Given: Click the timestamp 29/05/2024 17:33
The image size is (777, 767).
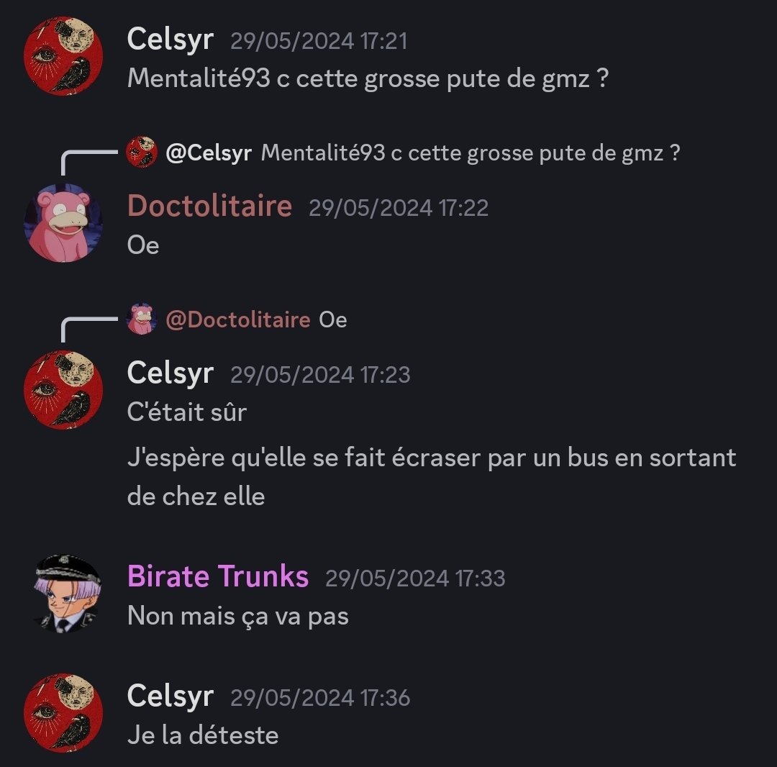Looking at the screenshot, I should 415,578.
